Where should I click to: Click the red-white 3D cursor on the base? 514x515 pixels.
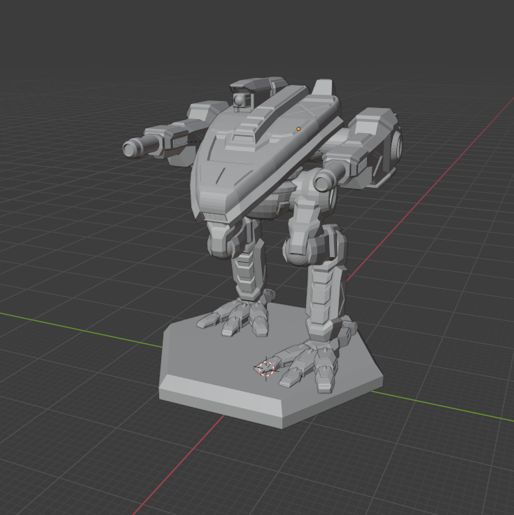(x=266, y=369)
